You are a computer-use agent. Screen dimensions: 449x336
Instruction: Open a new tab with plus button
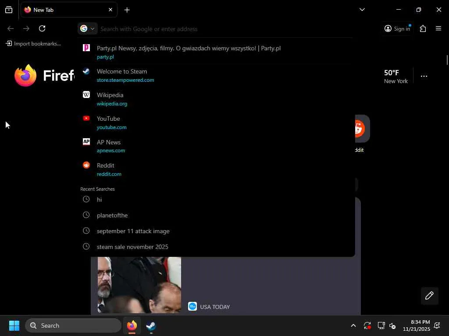coord(127,10)
